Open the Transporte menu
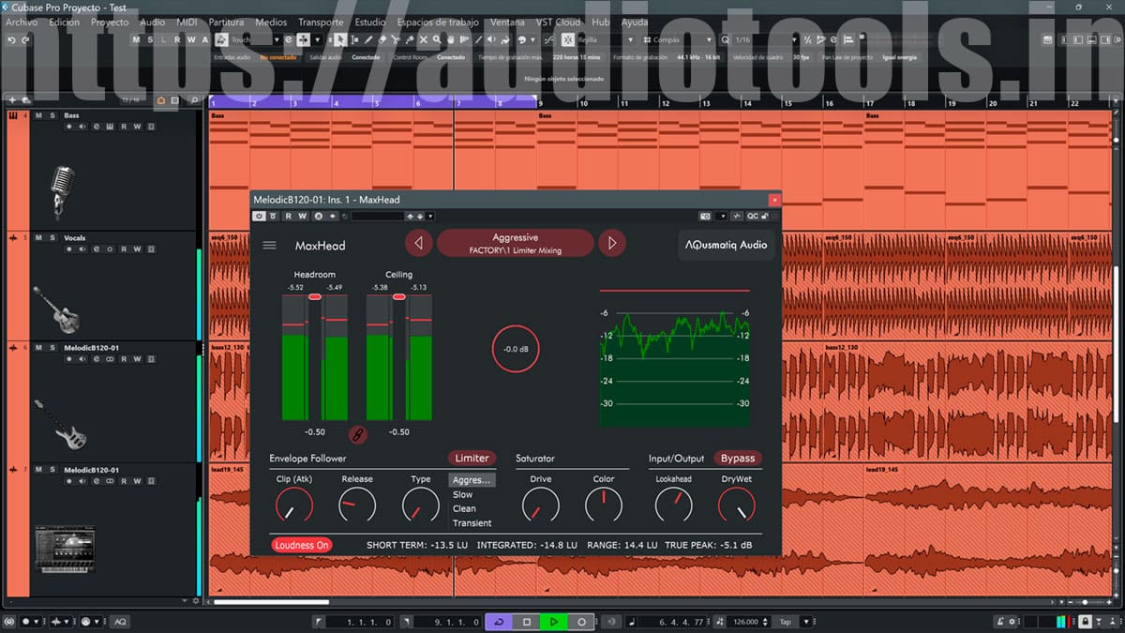 pyautogui.click(x=321, y=22)
